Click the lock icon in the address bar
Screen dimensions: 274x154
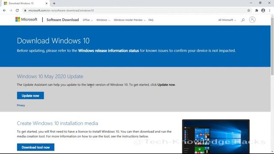coord(25,10)
